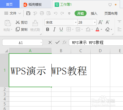Click the Paste clipboard icon
This screenshot has width=123, height=110.
[8, 23]
